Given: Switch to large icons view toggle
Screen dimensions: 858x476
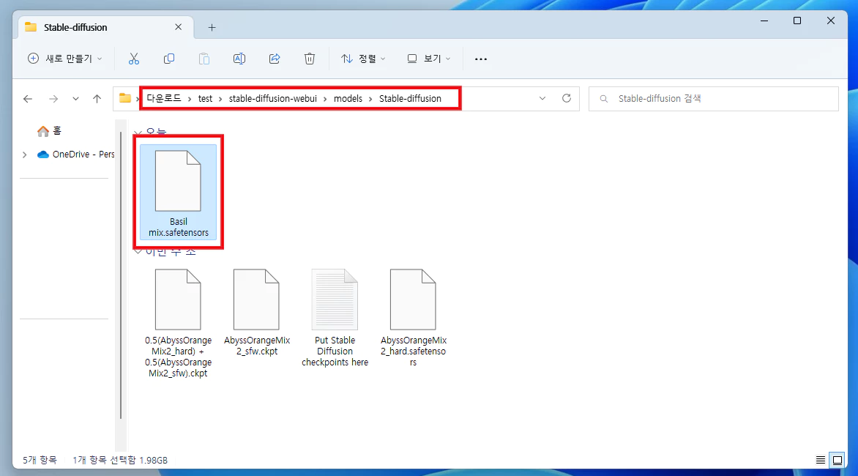Looking at the screenshot, I should point(838,460).
